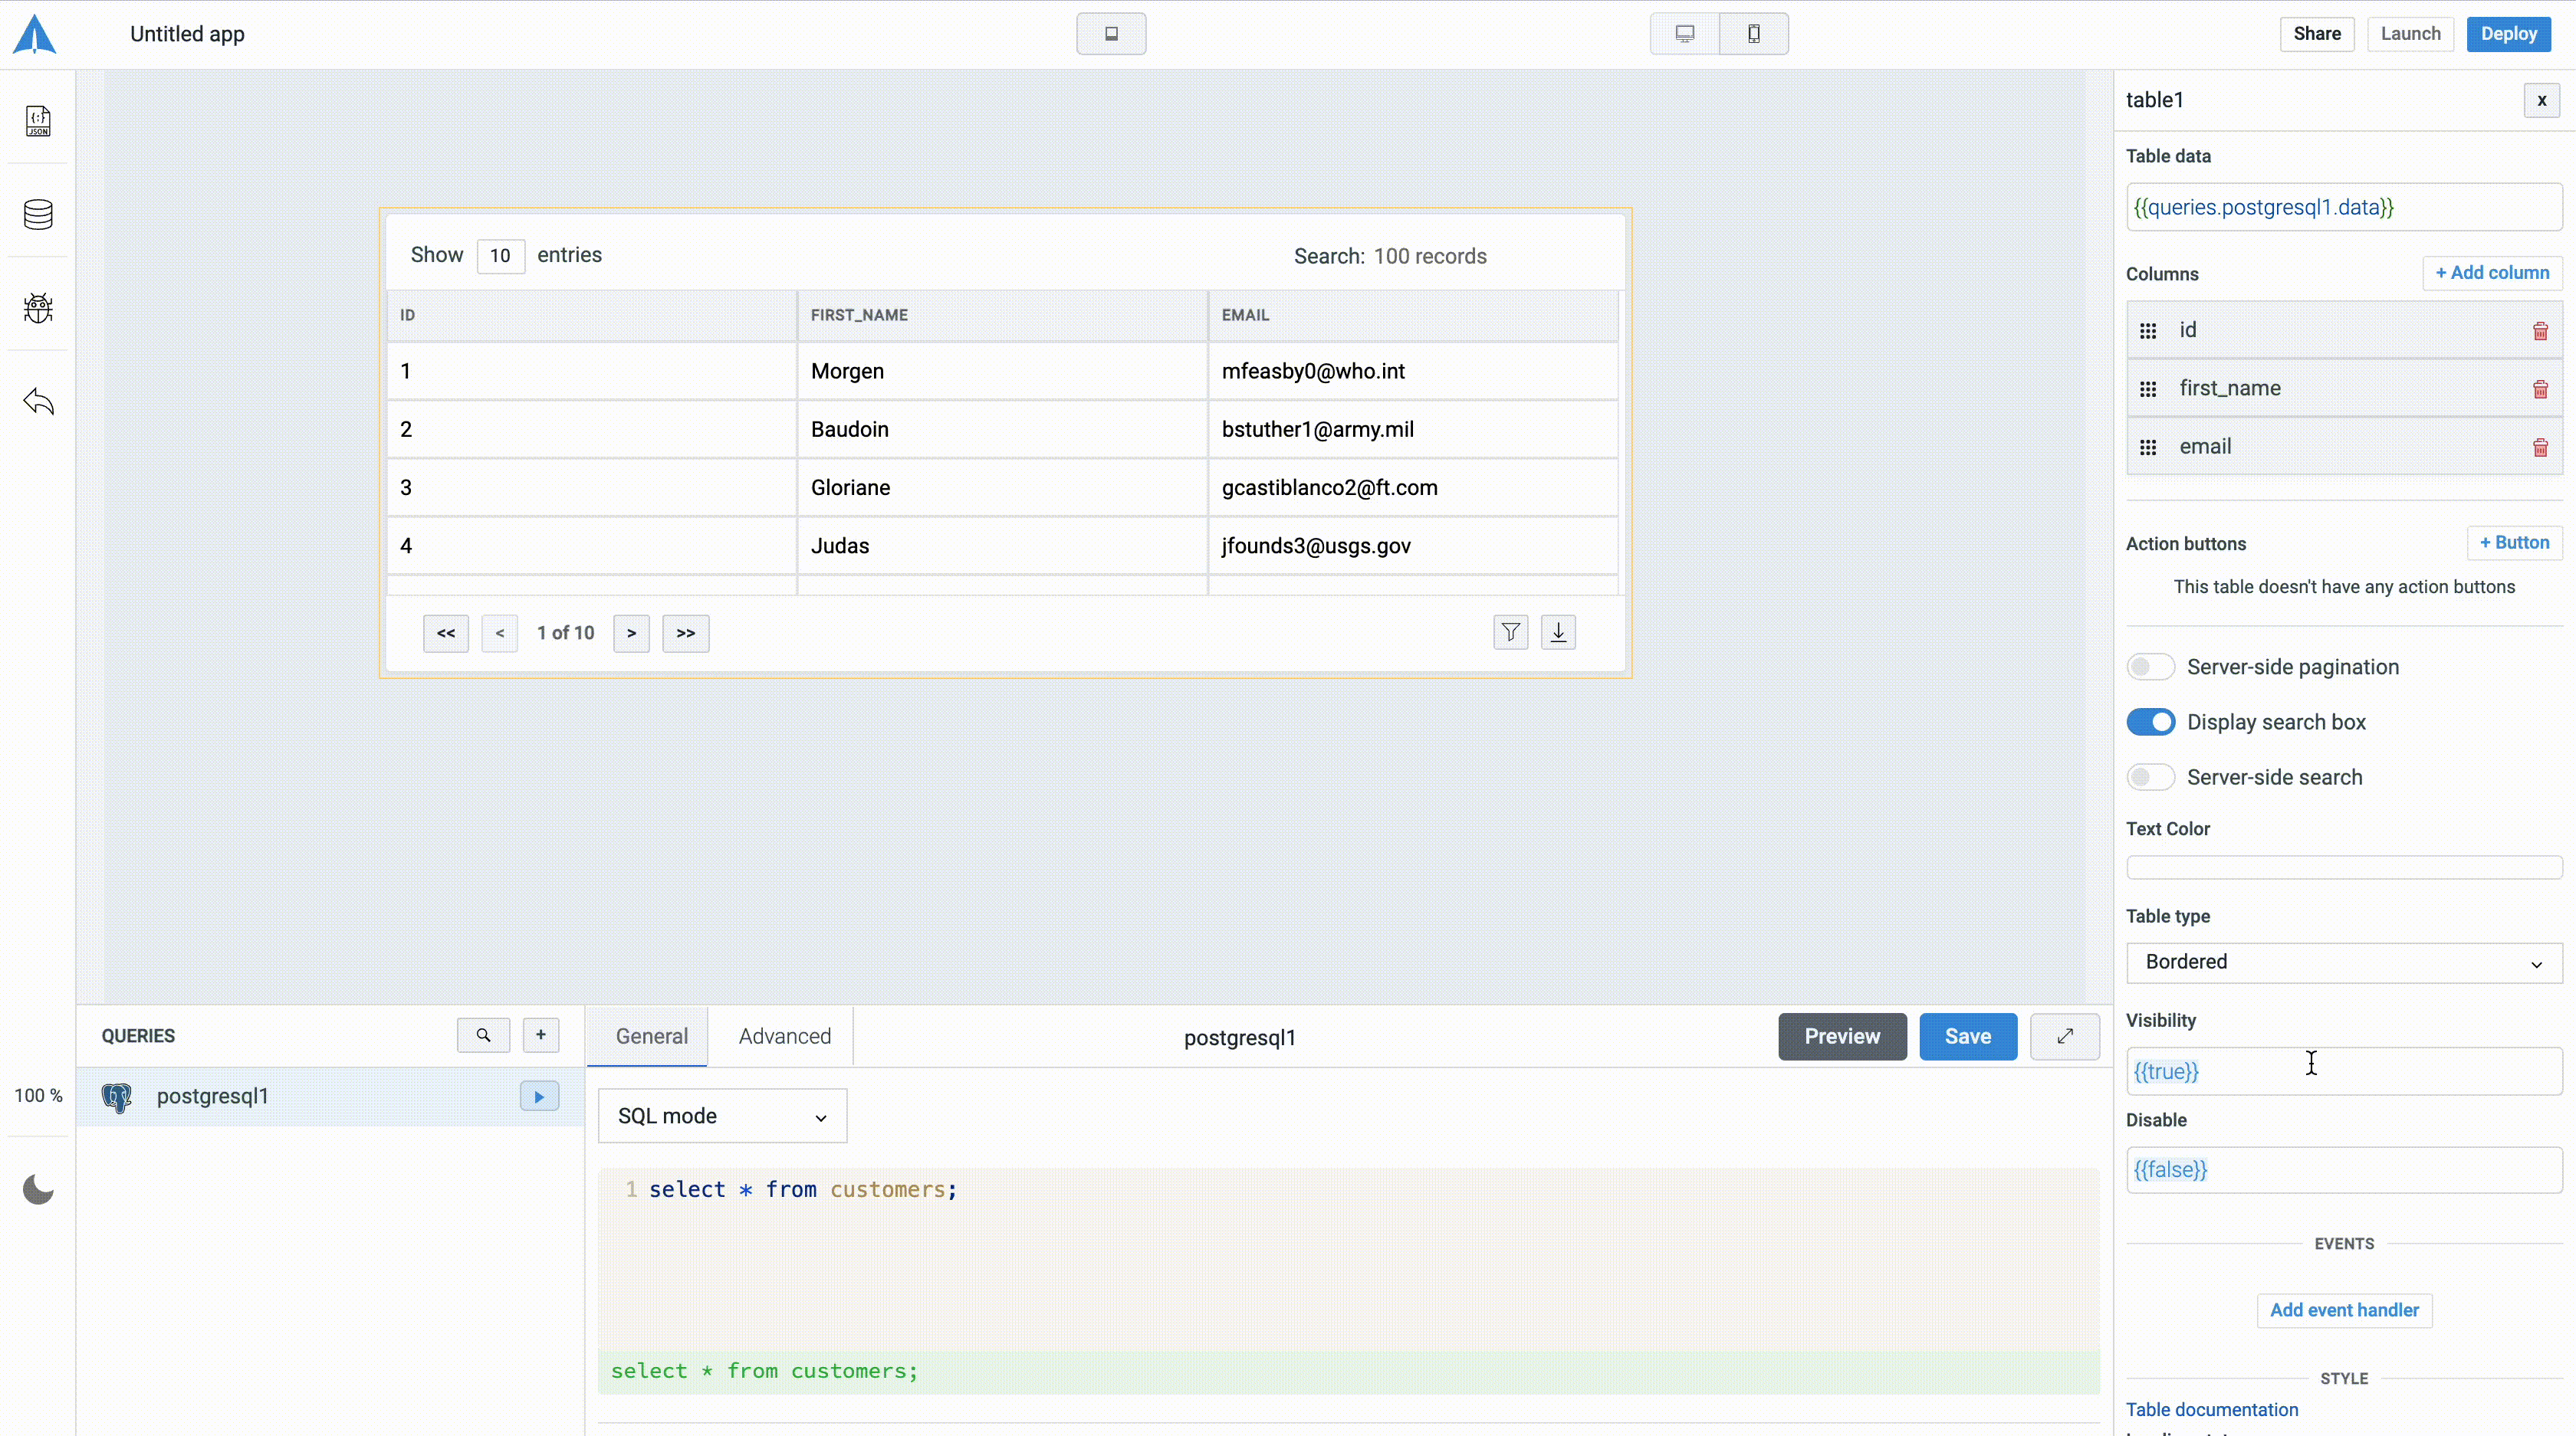Click the Text Color input field
Screen dimensions: 2576x1436
pyautogui.click(x=2343, y=867)
